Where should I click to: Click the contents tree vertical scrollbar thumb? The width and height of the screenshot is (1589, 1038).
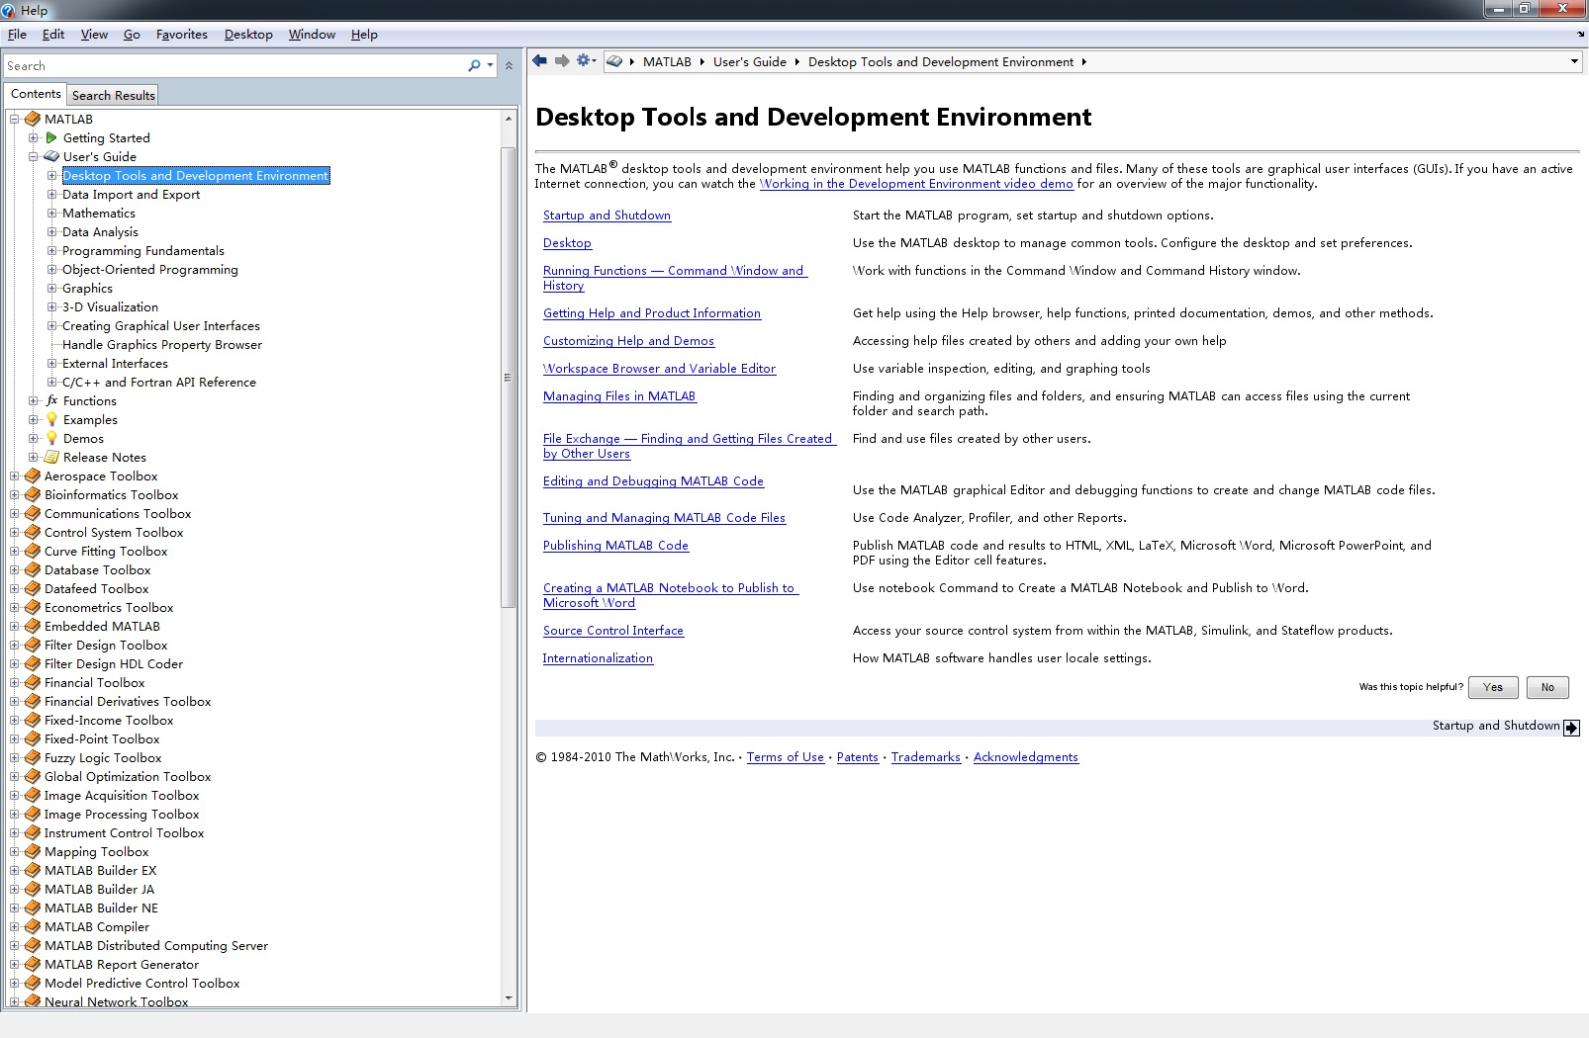508,376
